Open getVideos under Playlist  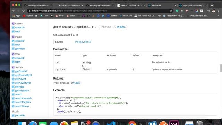20,49
